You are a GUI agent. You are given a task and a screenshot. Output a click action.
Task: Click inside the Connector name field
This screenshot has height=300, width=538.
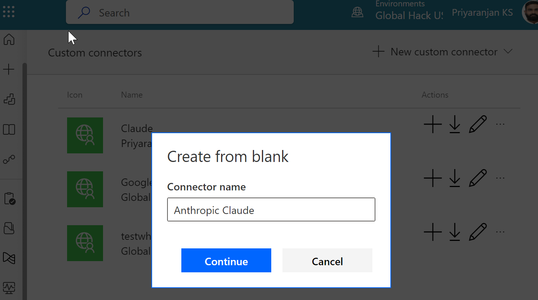tap(271, 209)
